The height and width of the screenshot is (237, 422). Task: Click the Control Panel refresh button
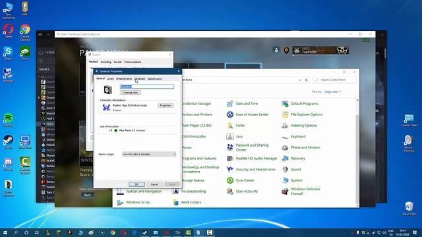coord(306,80)
